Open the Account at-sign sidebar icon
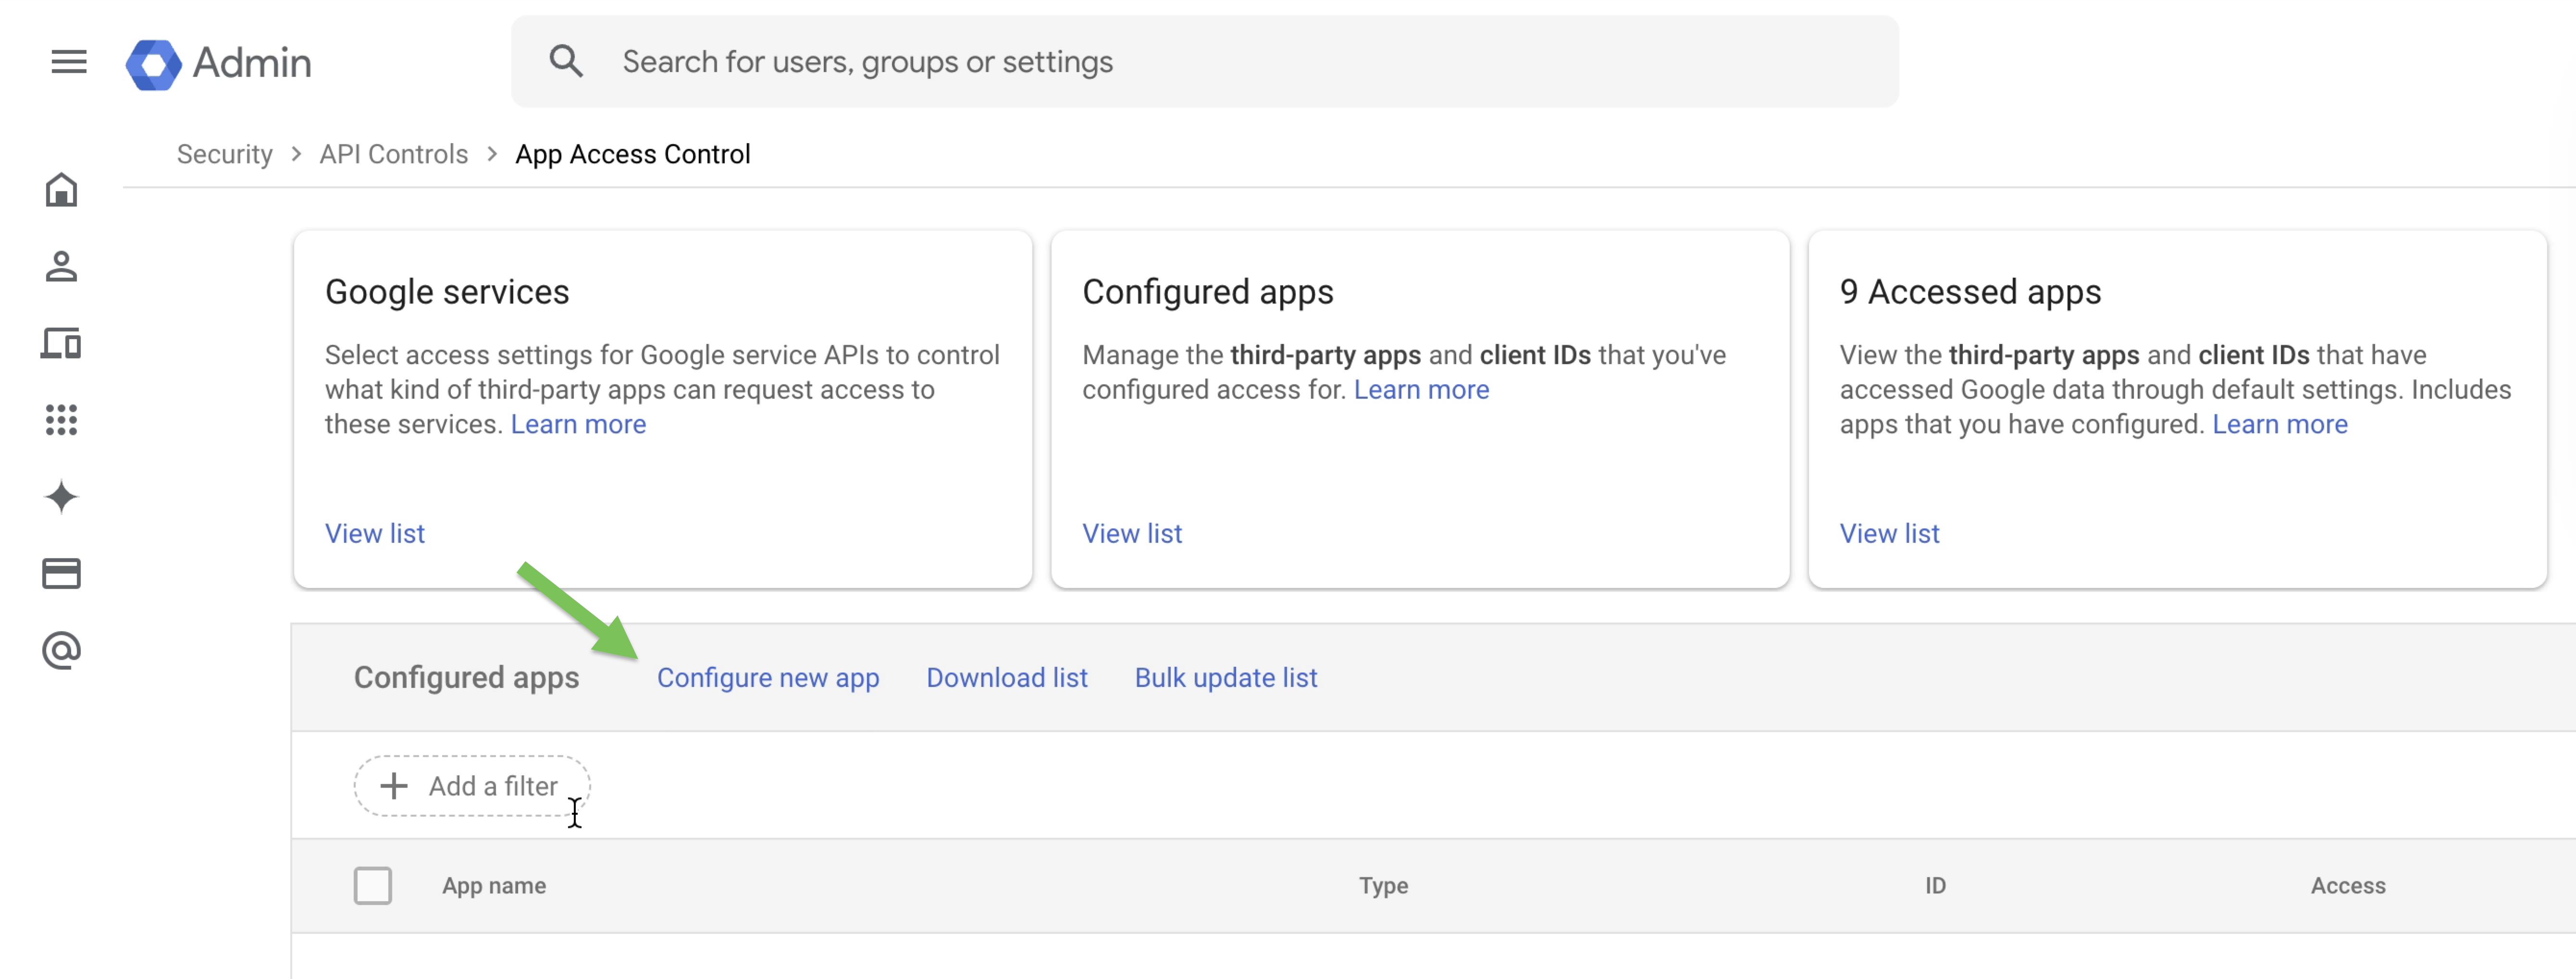 (x=61, y=650)
